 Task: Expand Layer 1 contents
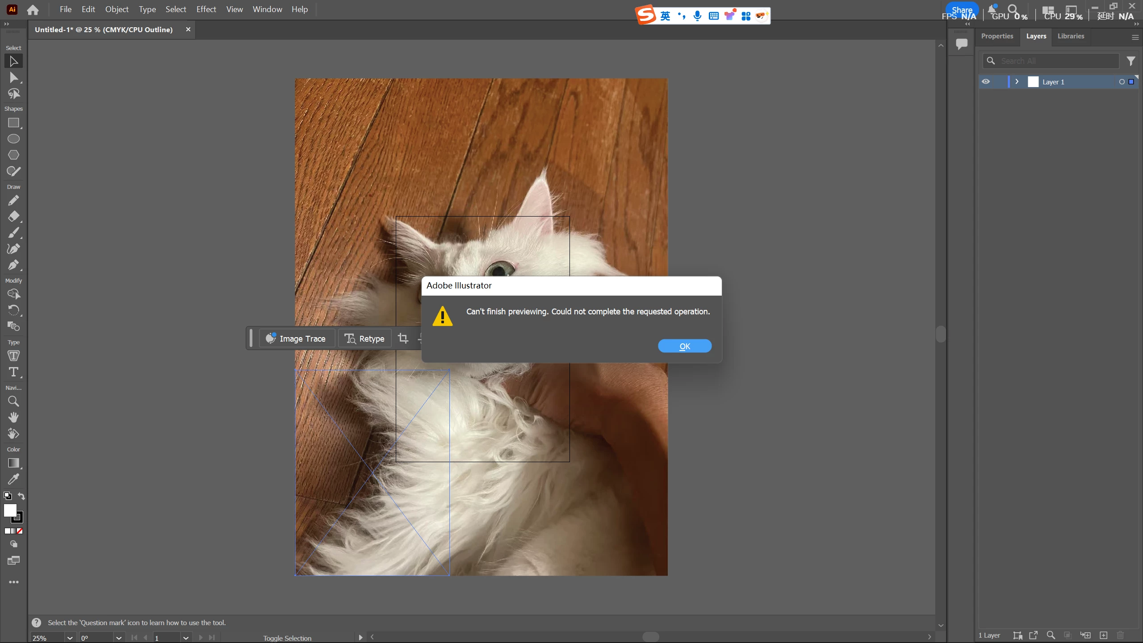click(1017, 82)
